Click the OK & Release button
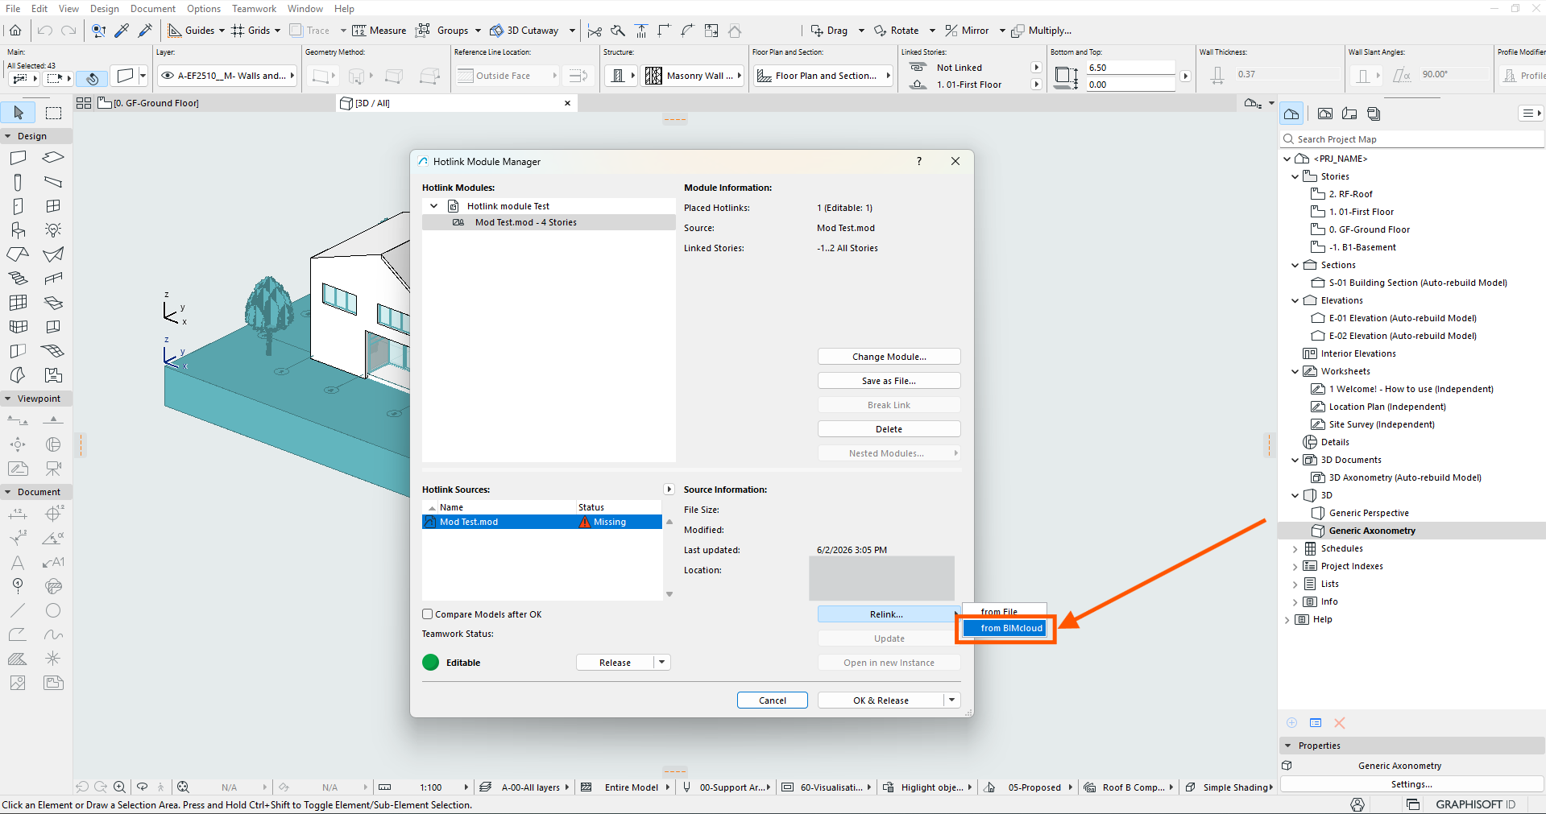 [881, 700]
